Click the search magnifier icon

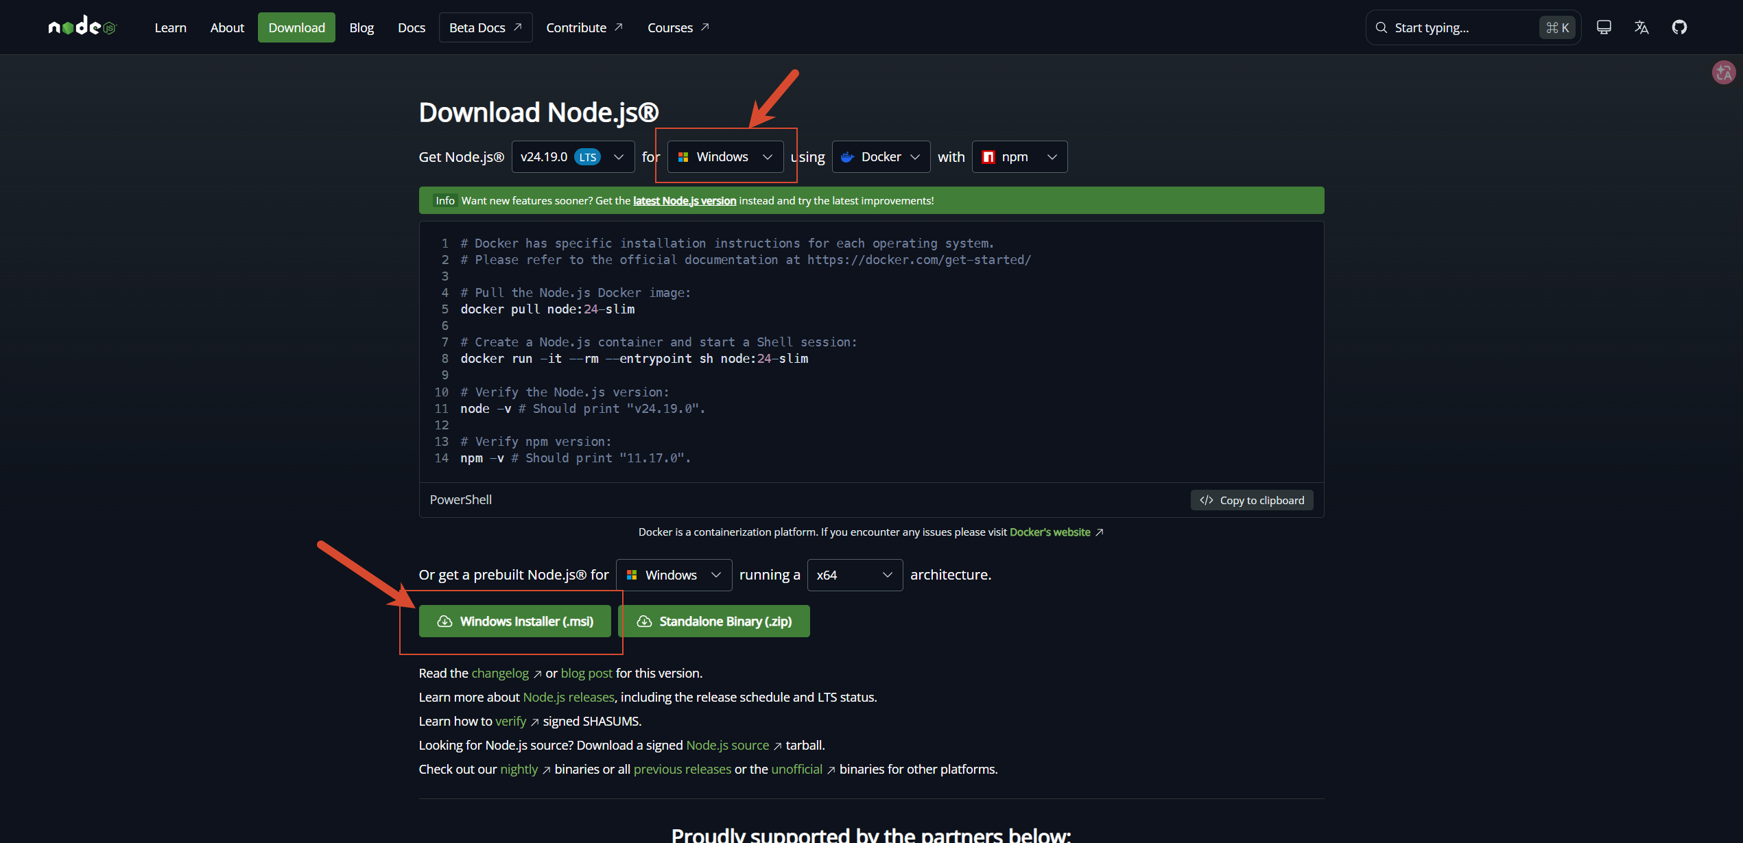[x=1382, y=27]
